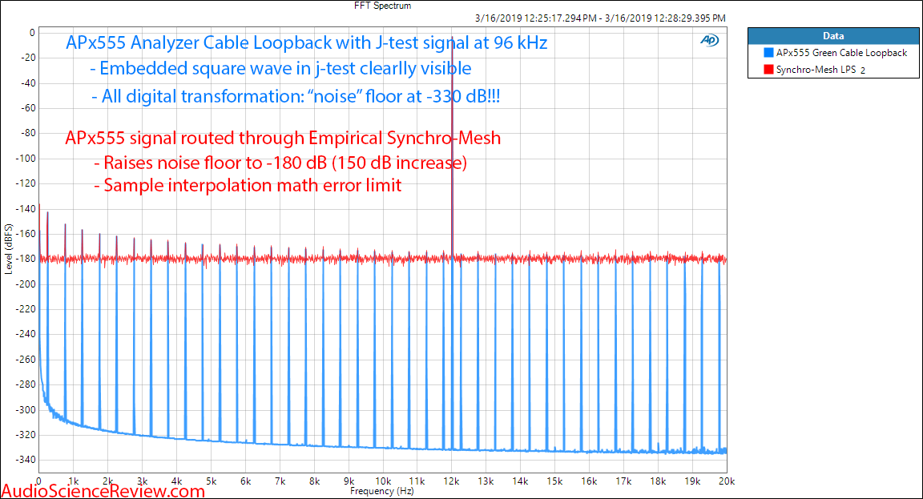
Task: Click the "-100" level tick on the y-axis
Action: tap(26, 159)
